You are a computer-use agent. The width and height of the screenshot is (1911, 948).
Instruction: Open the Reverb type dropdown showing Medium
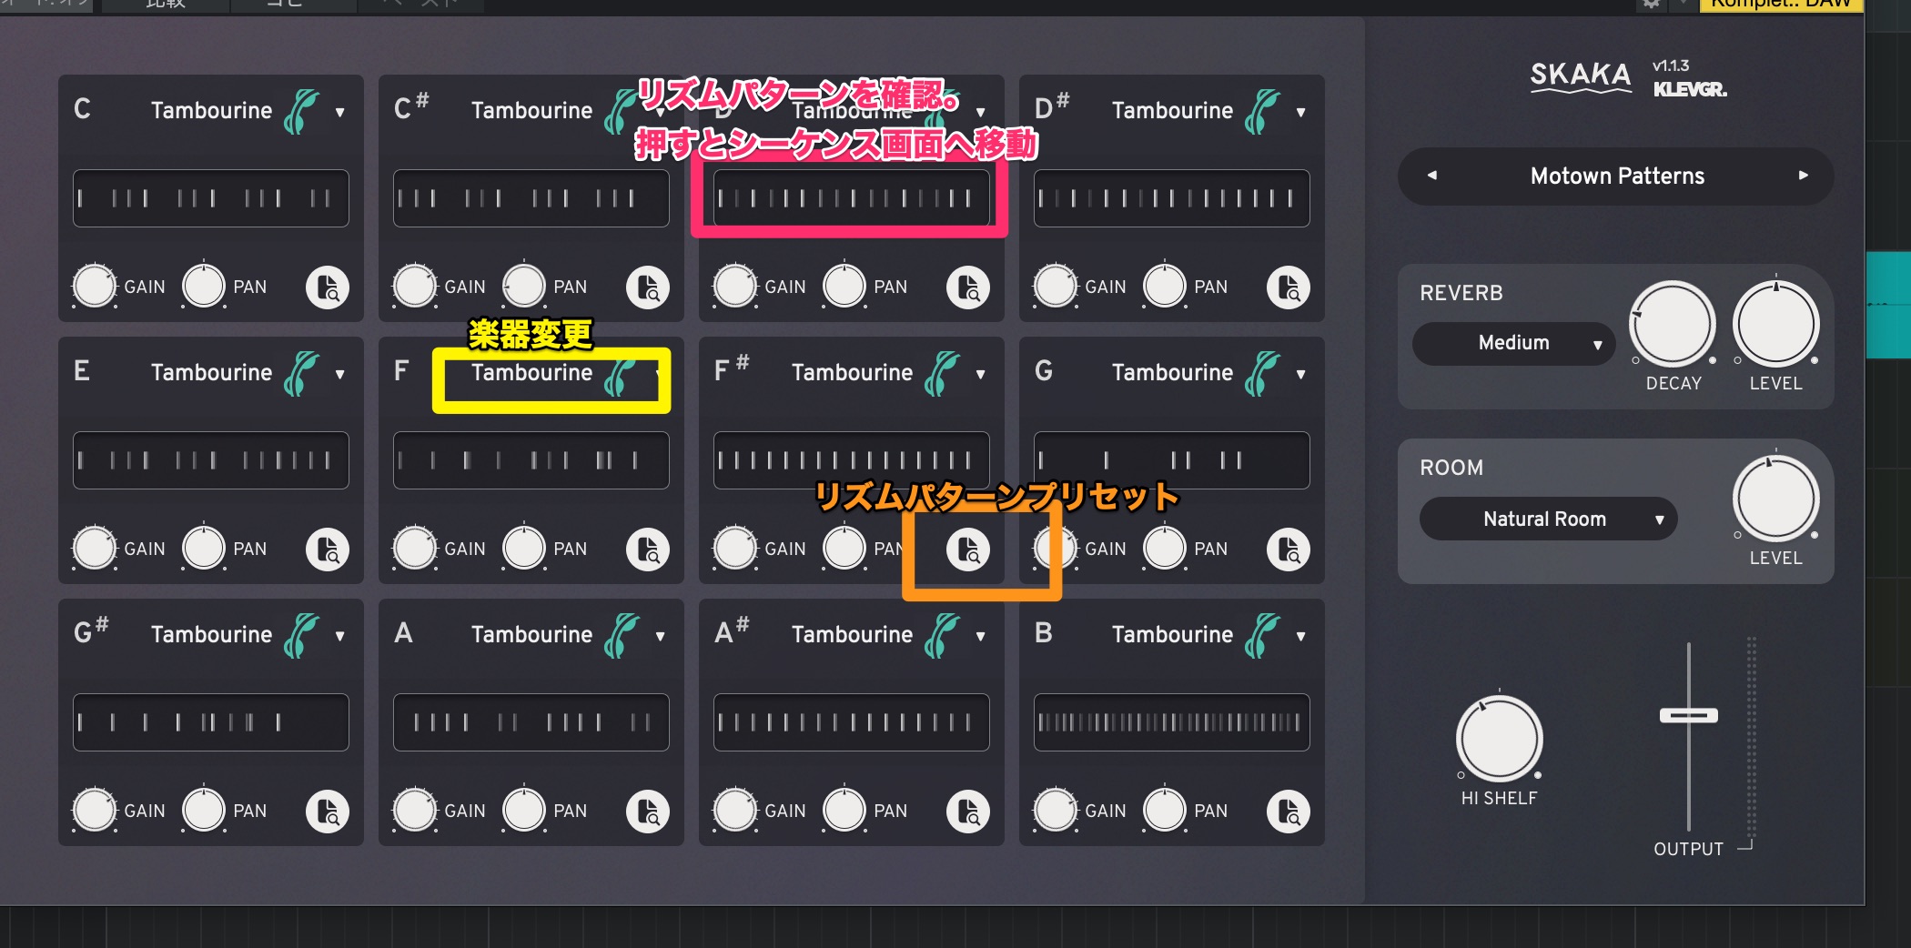1514,344
